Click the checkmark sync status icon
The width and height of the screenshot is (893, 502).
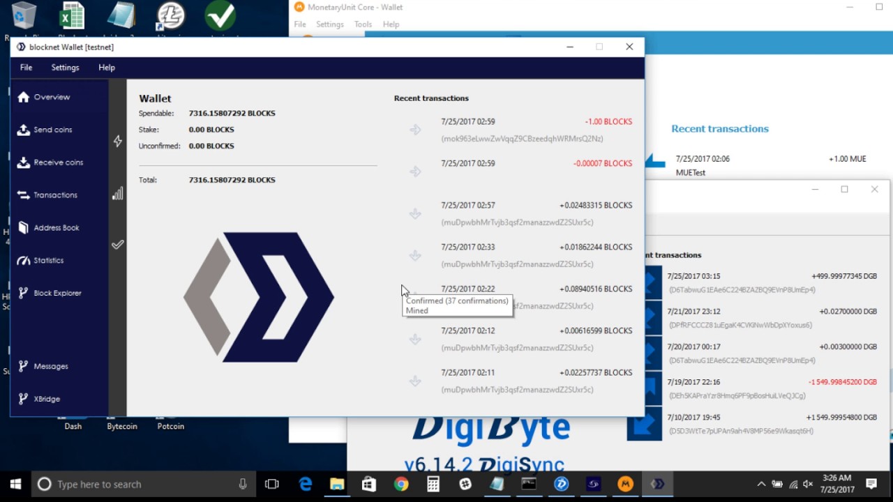click(x=118, y=245)
